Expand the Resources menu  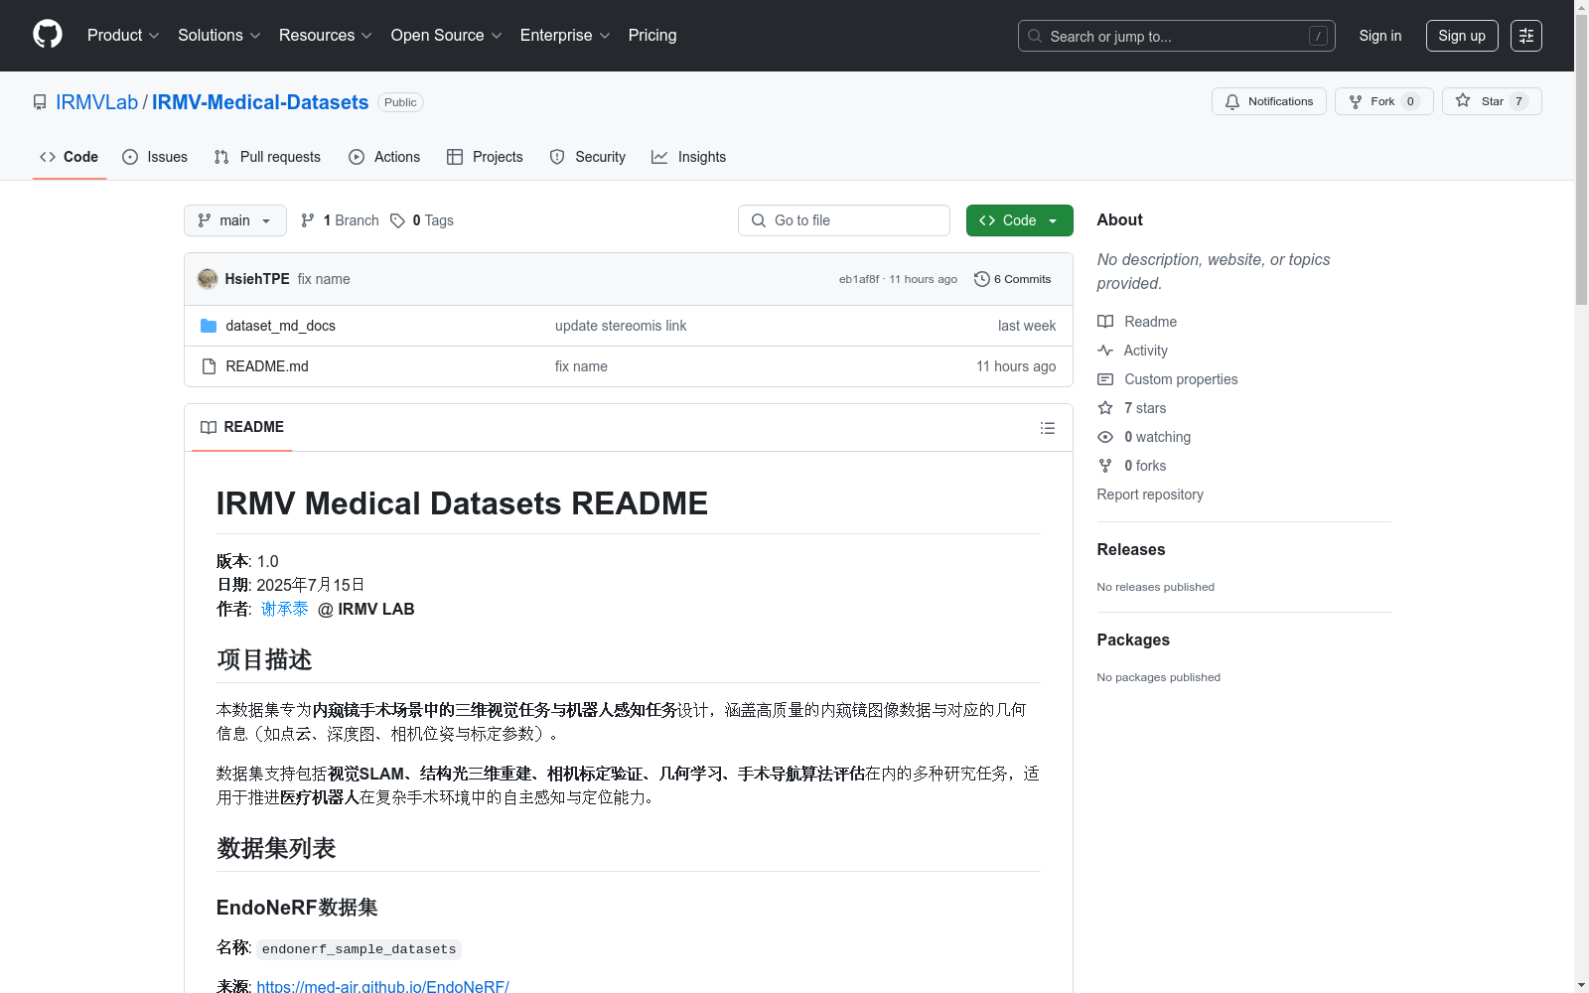point(326,35)
